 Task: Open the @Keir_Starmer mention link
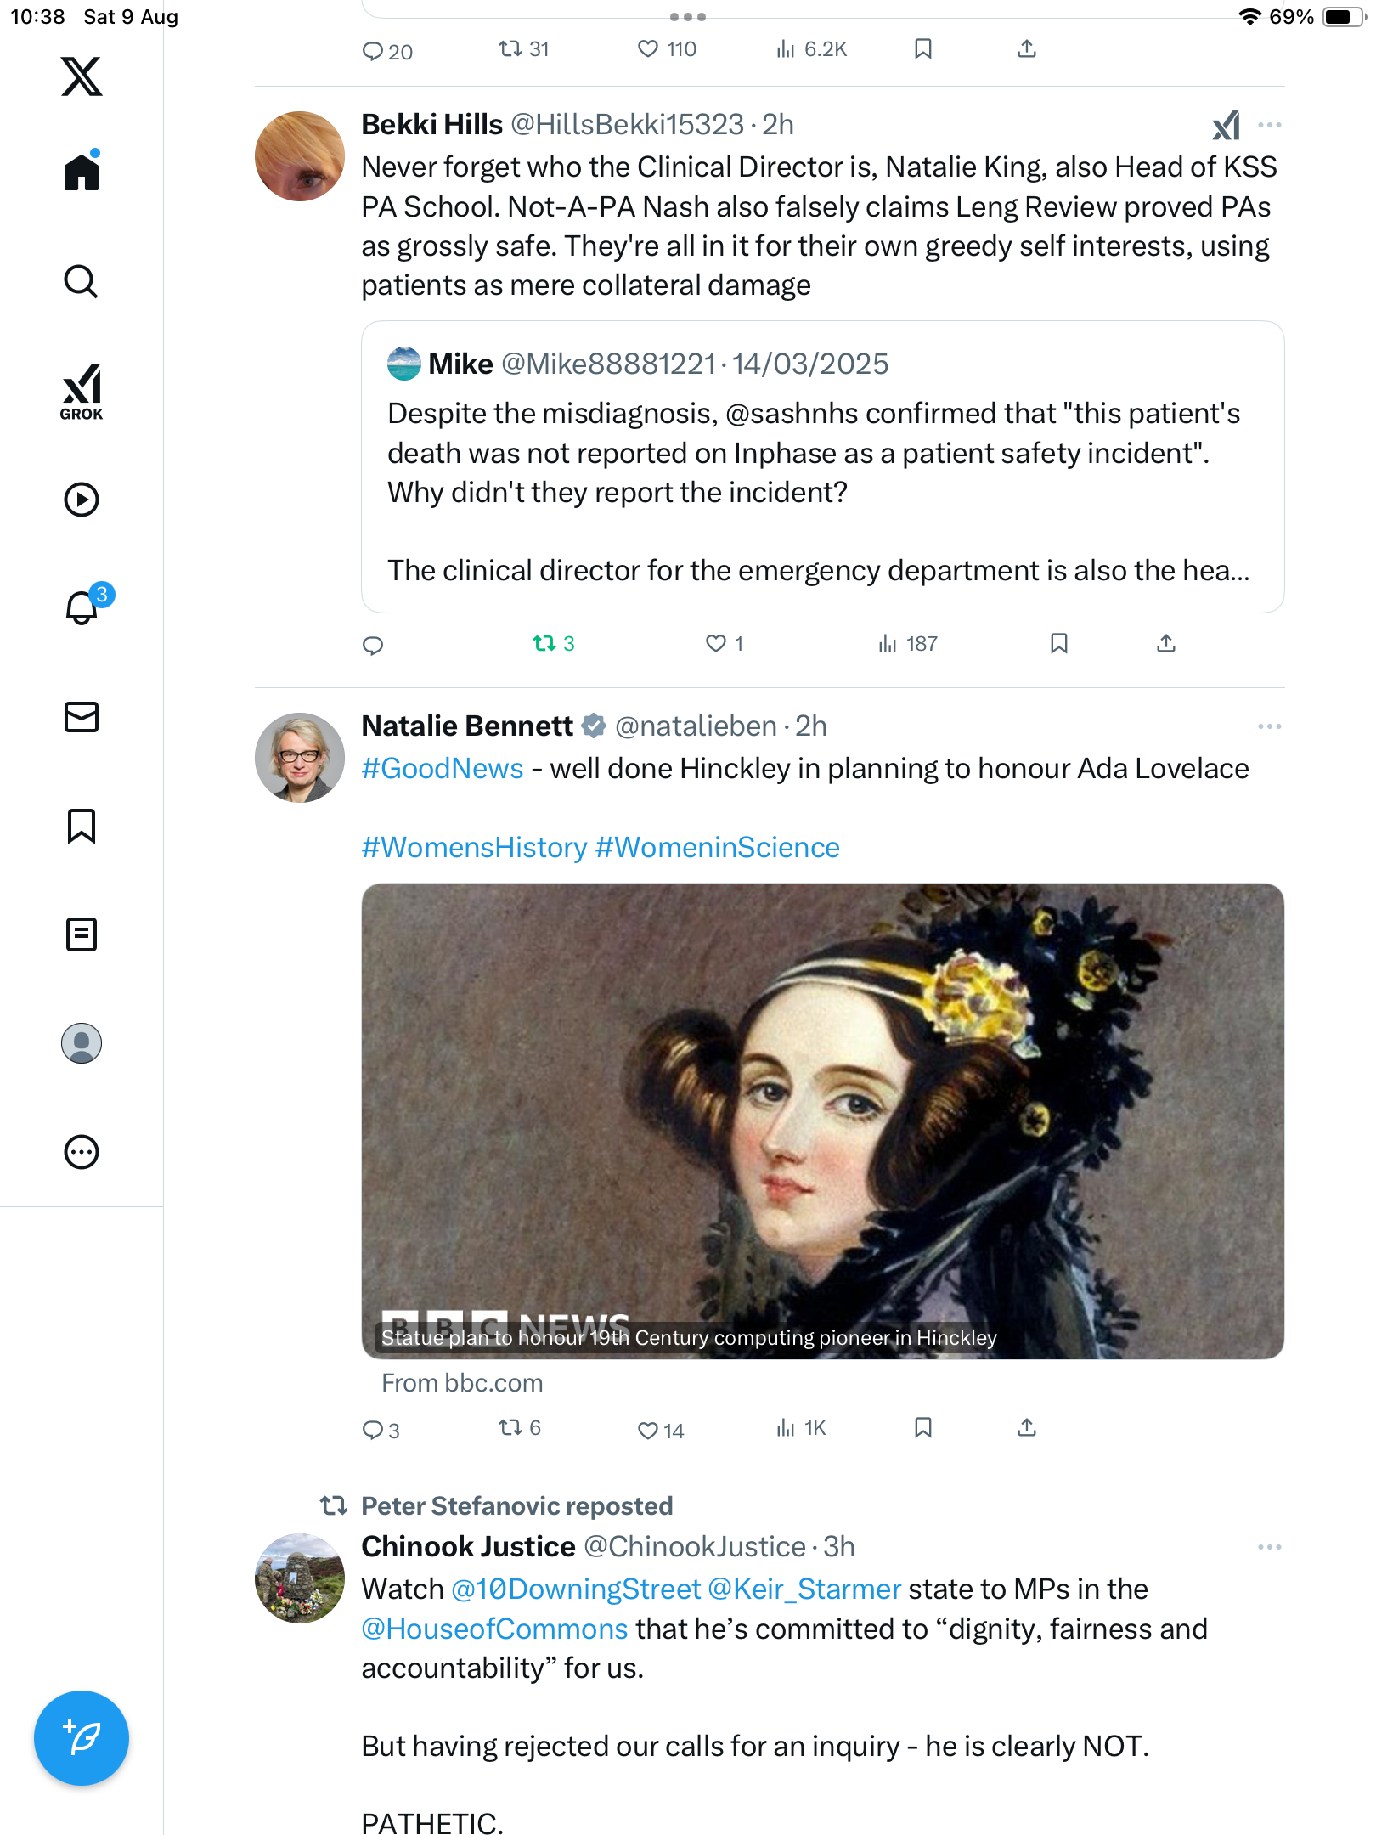pos(804,1589)
